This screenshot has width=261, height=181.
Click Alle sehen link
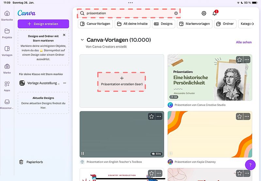244,42
